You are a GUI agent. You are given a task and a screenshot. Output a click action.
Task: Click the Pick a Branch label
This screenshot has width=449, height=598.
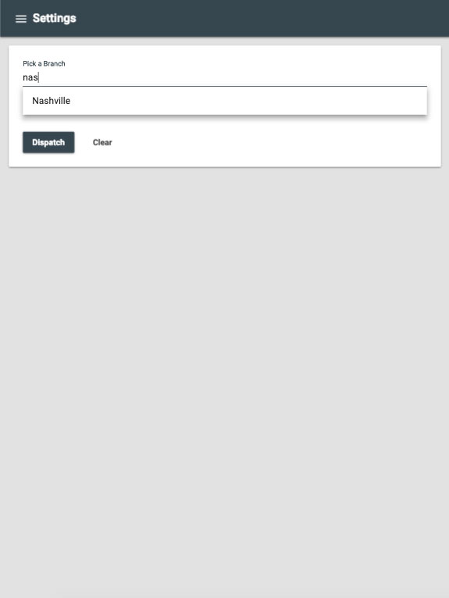pyautogui.click(x=44, y=63)
